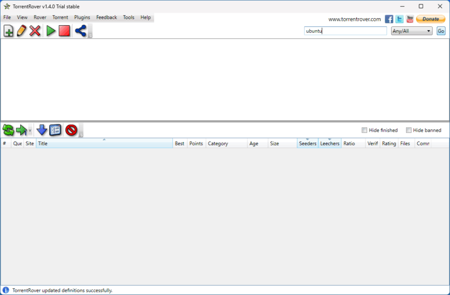450x295 pixels.
Task: Open the View menu
Action: 22,18
